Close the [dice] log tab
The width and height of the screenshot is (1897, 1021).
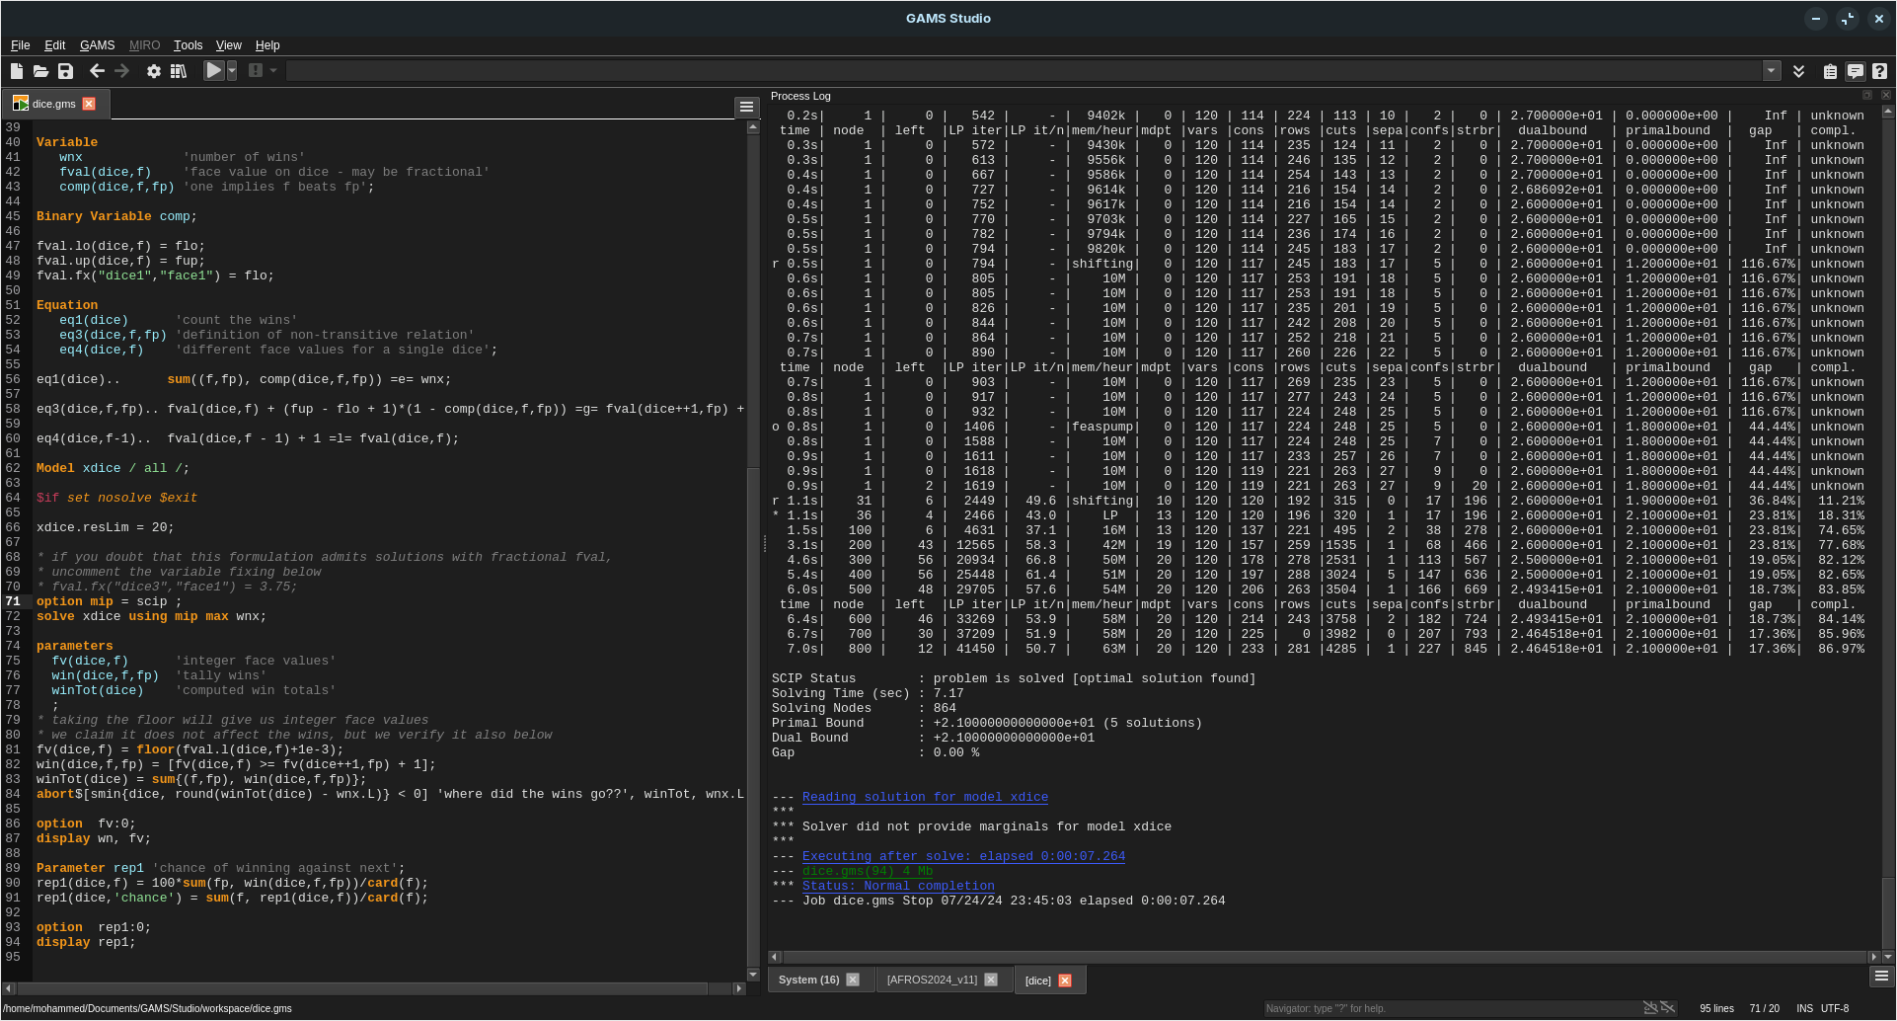(x=1065, y=981)
